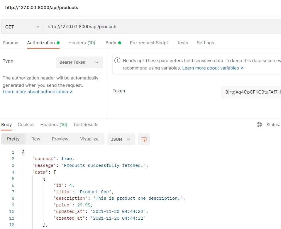The height and width of the screenshot is (229, 281).
Task: Toggle the wrap lines icon beside JSON
Action: click(x=143, y=139)
